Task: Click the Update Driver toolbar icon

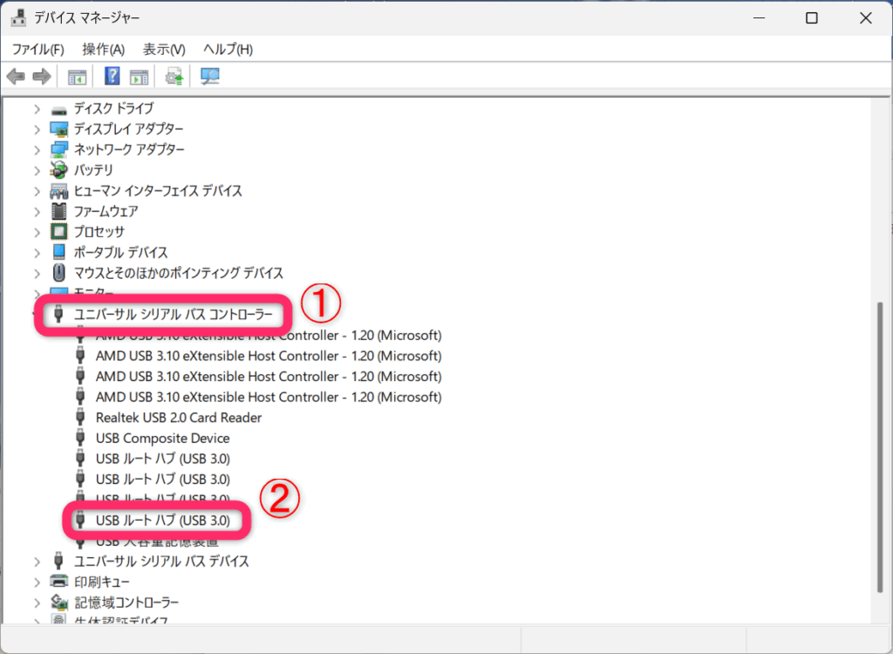Action: [174, 77]
